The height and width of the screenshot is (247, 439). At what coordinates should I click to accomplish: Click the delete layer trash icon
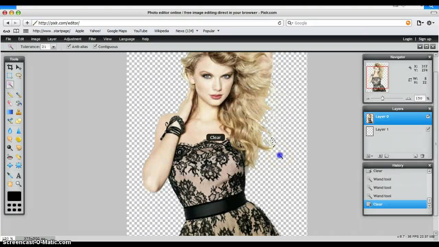[x=423, y=156]
